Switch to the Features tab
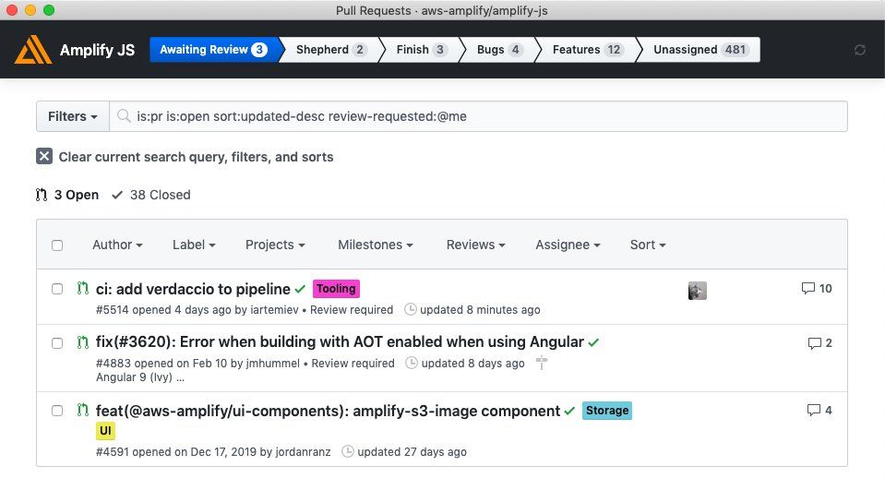The height and width of the screenshot is (502, 885). [x=588, y=50]
